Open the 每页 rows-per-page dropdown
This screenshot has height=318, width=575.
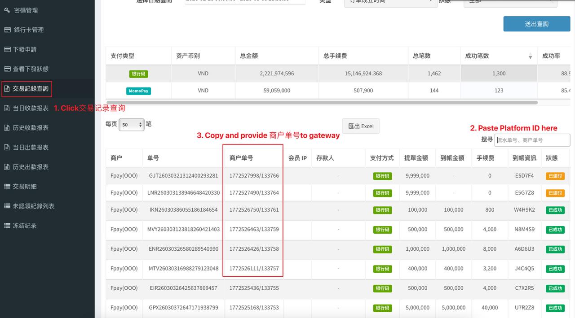click(x=131, y=125)
